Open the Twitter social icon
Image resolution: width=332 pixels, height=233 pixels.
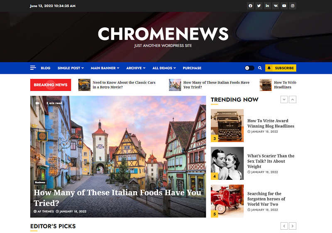(x=259, y=6)
